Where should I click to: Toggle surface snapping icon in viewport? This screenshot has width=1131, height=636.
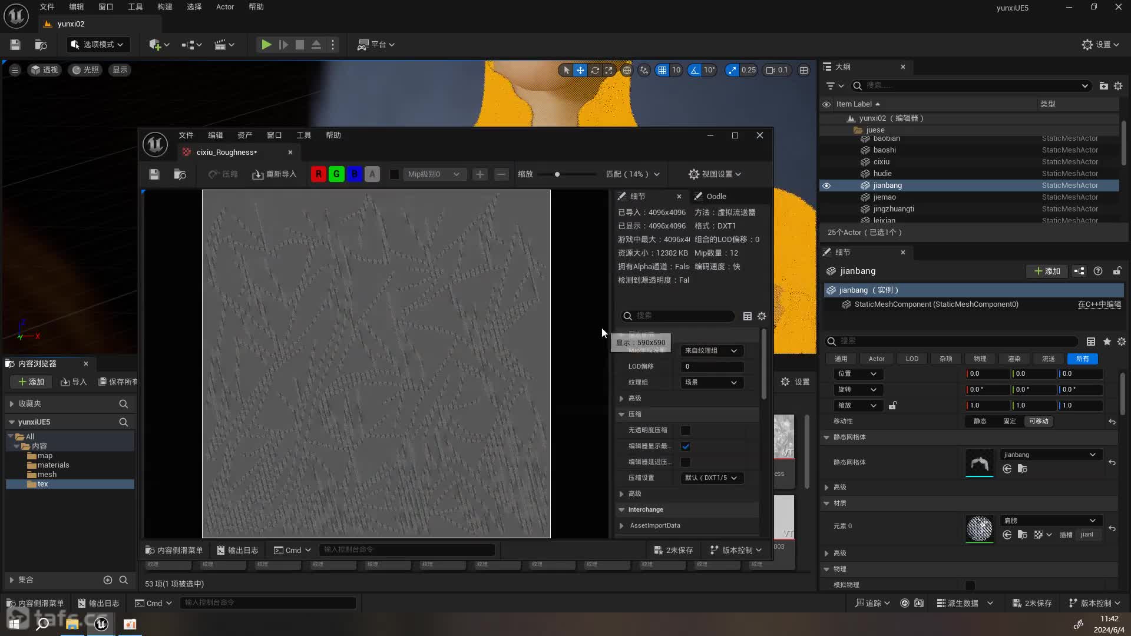[x=644, y=70]
